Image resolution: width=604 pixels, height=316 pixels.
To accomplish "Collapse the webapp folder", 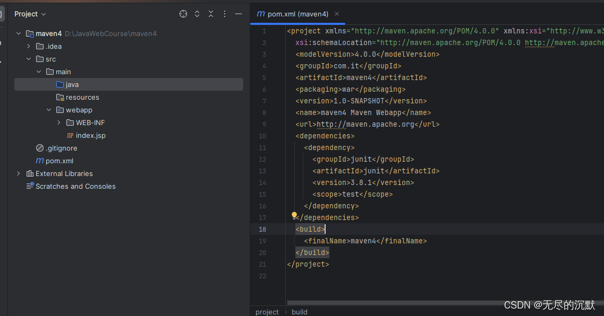I will coord(48,110).
